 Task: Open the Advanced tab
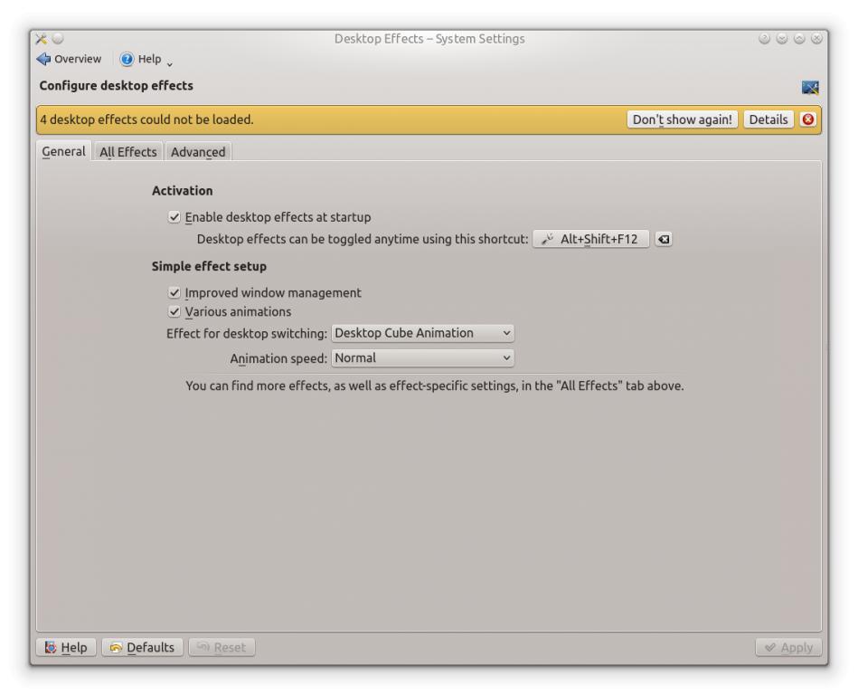[198, 152]
